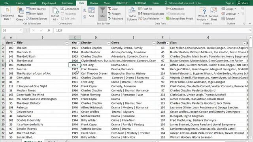253x142 pixels.
Task: Sort A to Z ascending
Action: click(x=85, y=11)
